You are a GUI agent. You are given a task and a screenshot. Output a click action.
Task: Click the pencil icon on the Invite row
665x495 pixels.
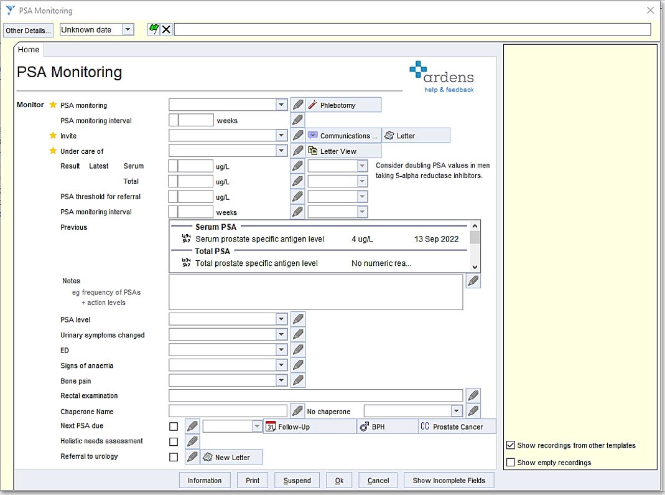click(x=298, y=136)
